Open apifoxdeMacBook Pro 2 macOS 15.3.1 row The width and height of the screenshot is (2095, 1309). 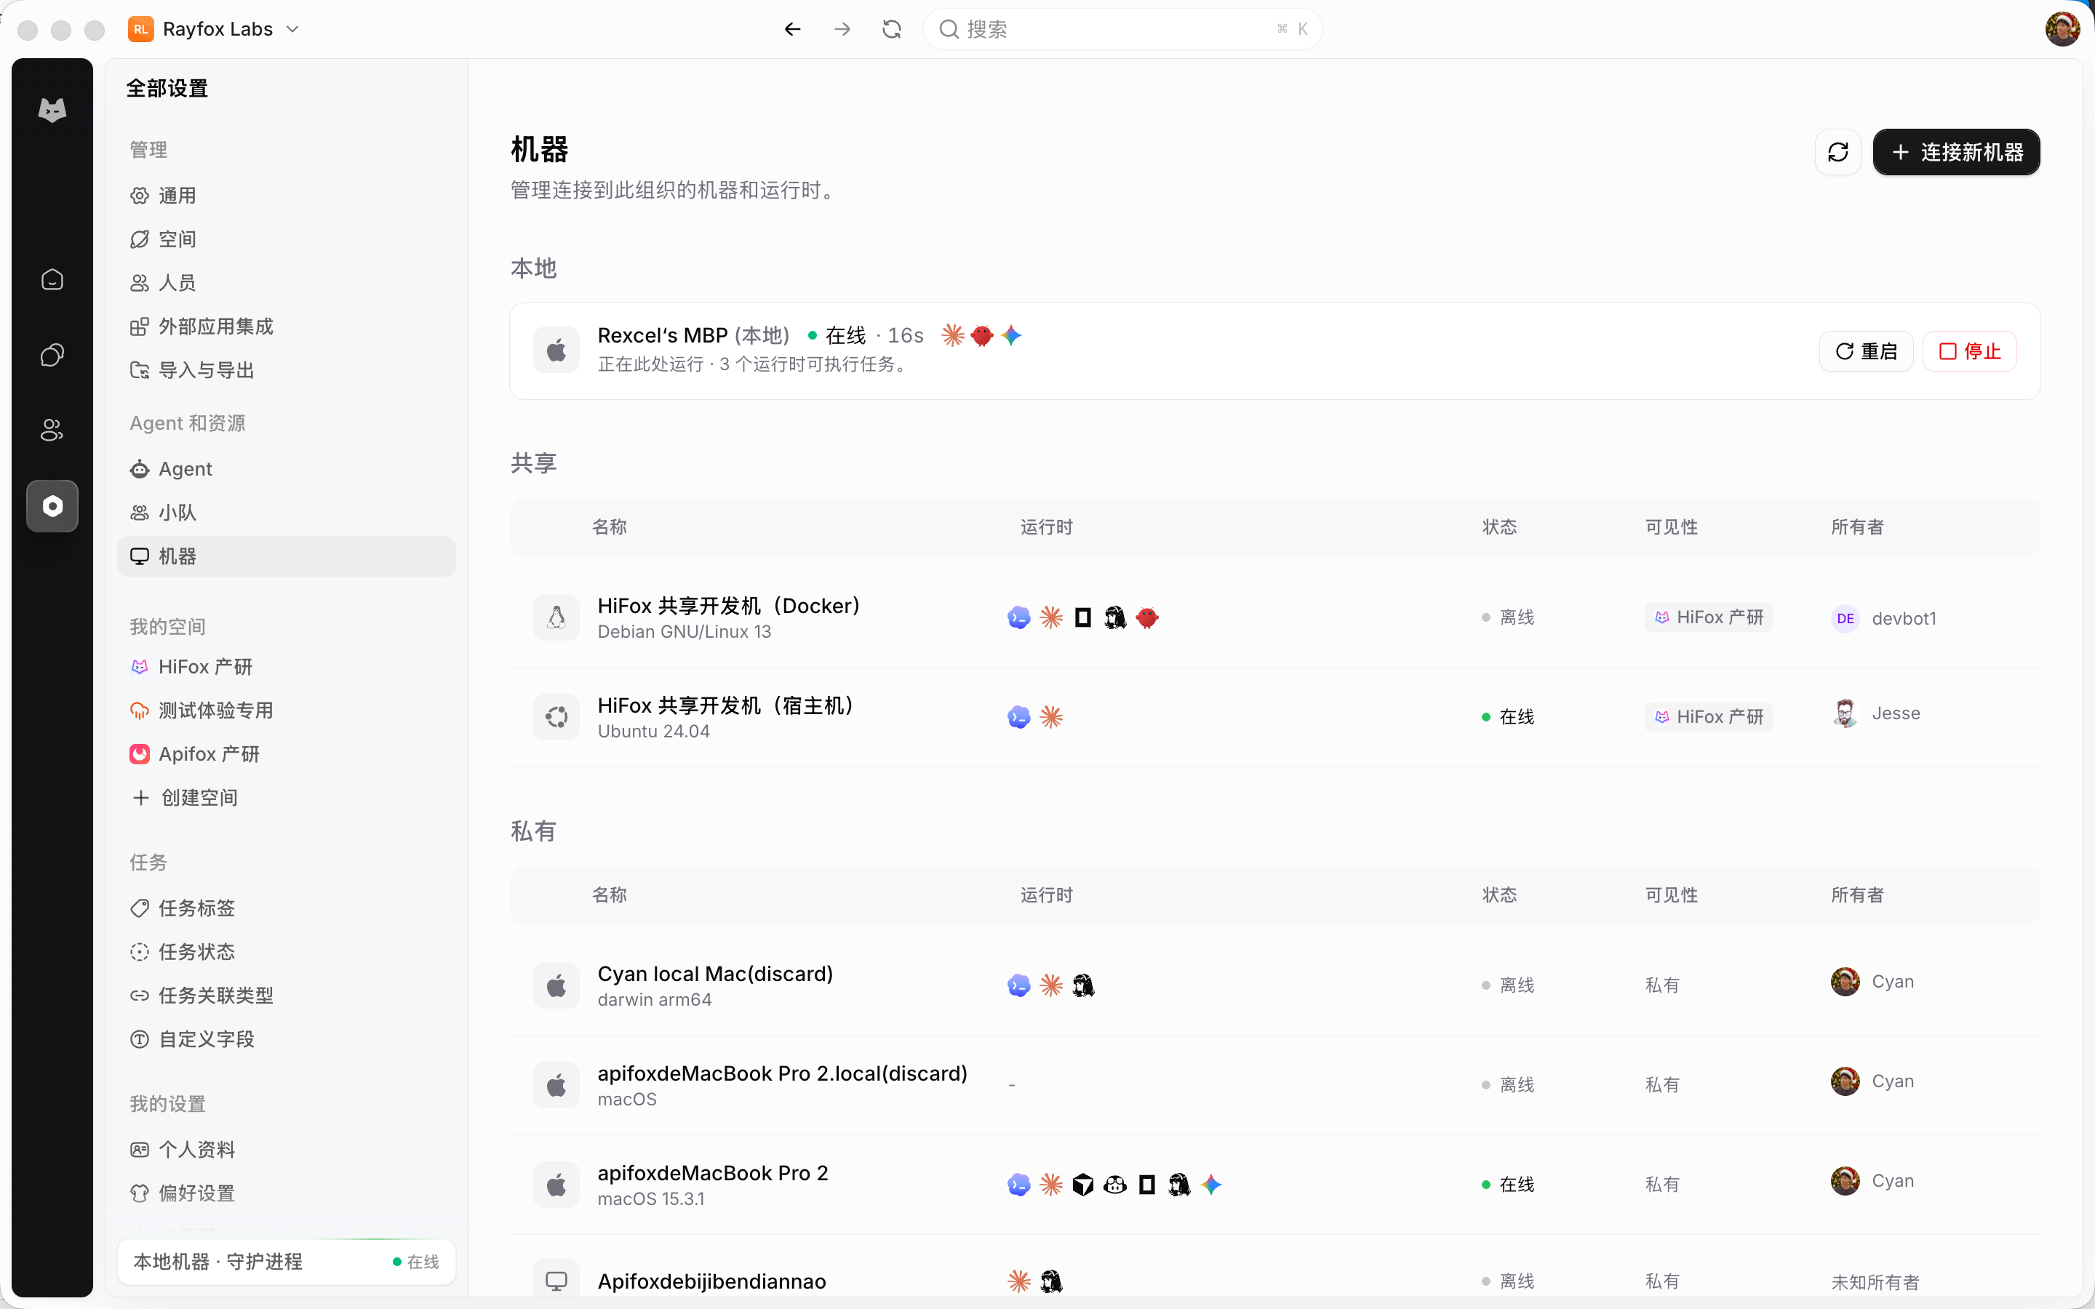(x=1274, y=1185)
